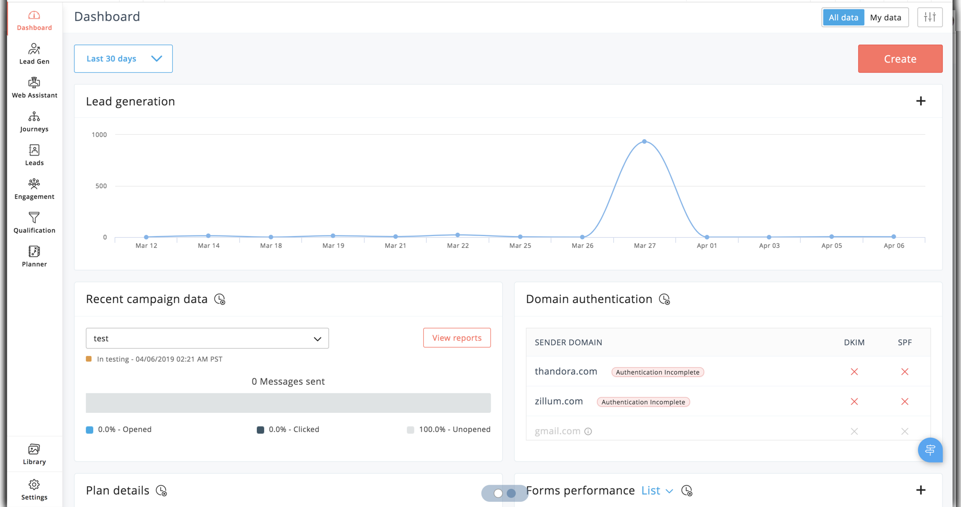Screen dimensions: 961x507
Task: Click the Create button
Action: (x=899, y=59)
